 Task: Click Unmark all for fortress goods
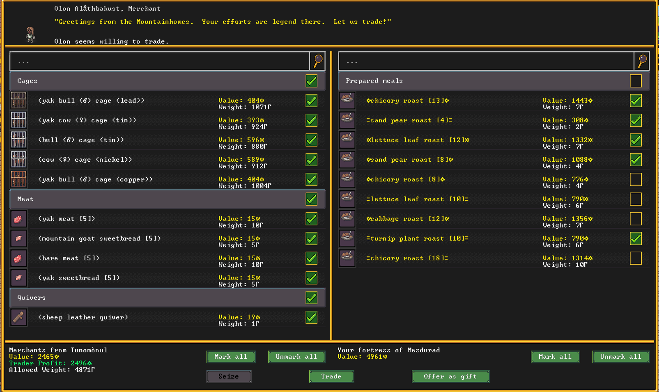point(620,357)
